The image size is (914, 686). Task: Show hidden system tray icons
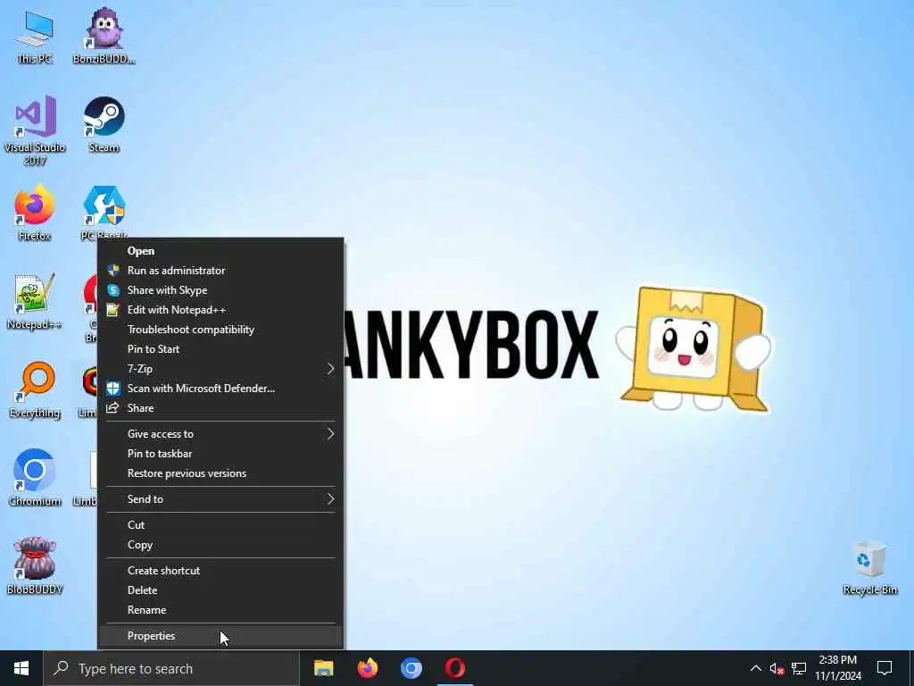pyautogui.click(x=755, y=668)
